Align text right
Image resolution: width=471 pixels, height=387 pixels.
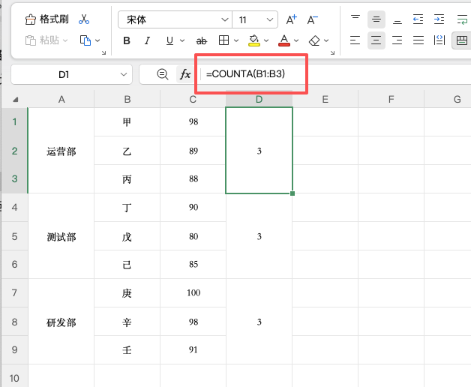tap(397, 40)
